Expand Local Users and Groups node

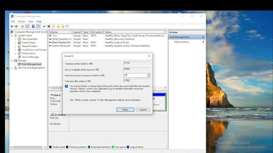point(16,50)
